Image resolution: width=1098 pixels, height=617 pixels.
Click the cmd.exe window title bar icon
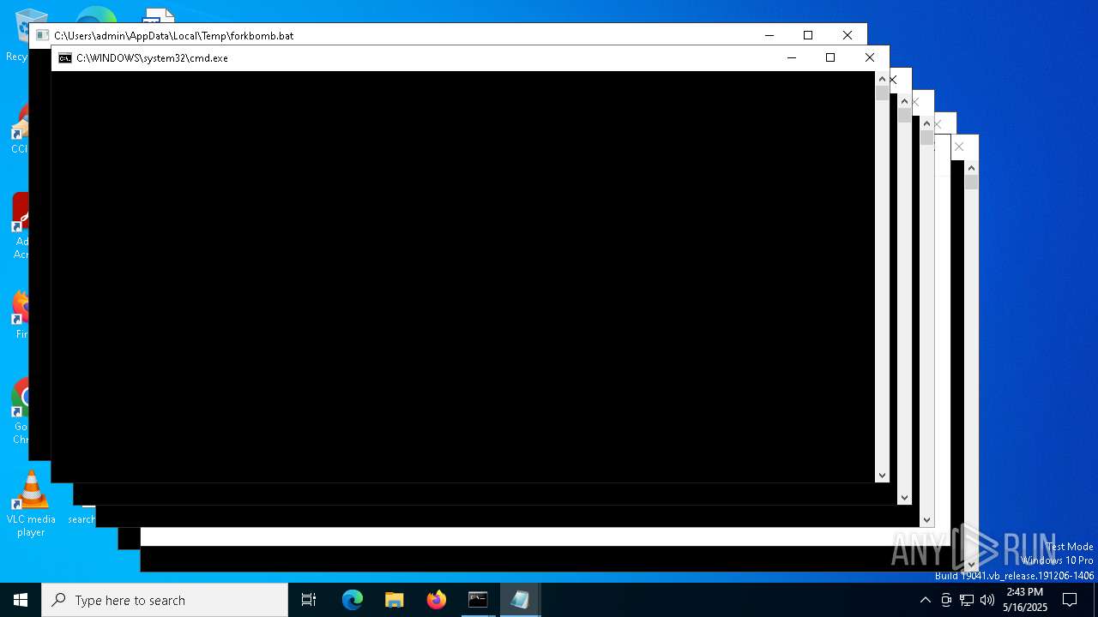point(65,58)
